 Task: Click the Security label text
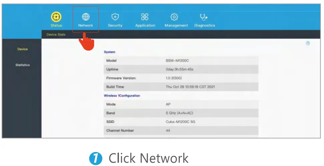pos(115,25)
